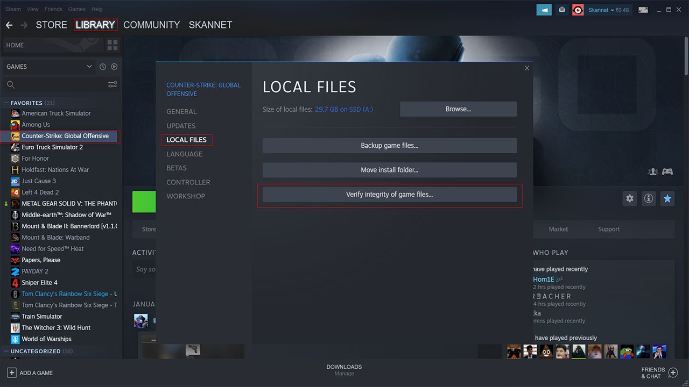Click the Browse button for local files
Image resolution: width=689 pixels, height=387 pixels.
tap(458, 109)
